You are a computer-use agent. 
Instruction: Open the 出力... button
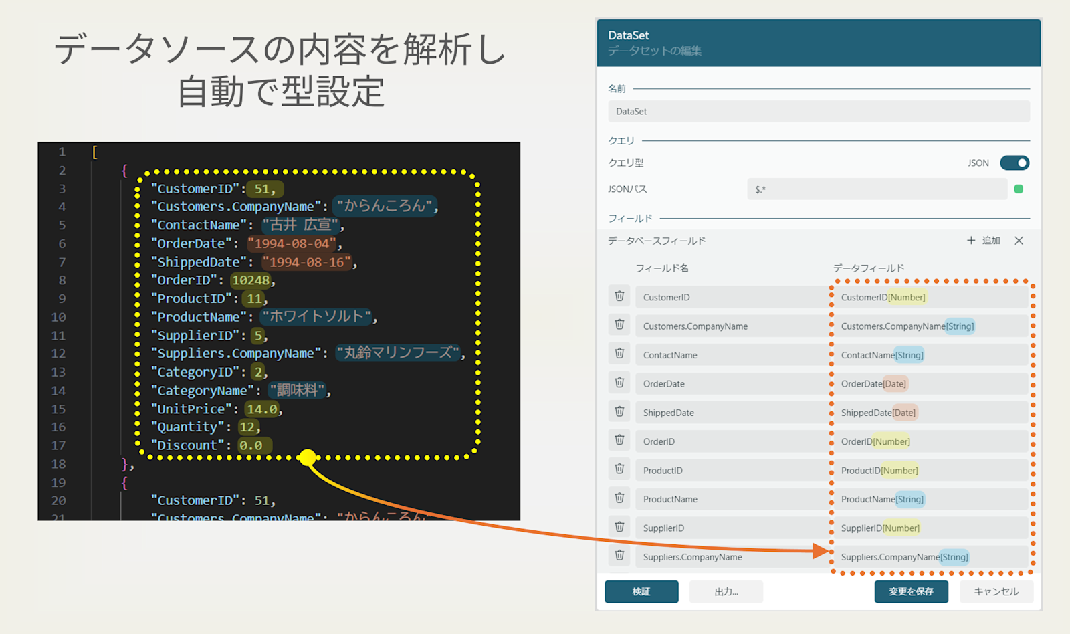pyautogui.click(x=726, y=591)
